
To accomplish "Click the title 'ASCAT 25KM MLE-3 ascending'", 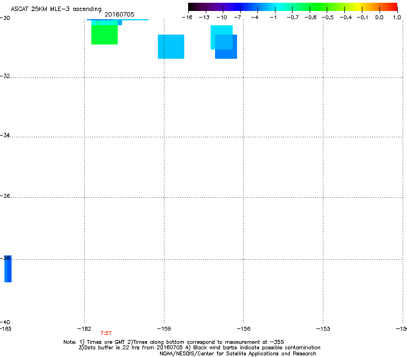I will point(56,9).
